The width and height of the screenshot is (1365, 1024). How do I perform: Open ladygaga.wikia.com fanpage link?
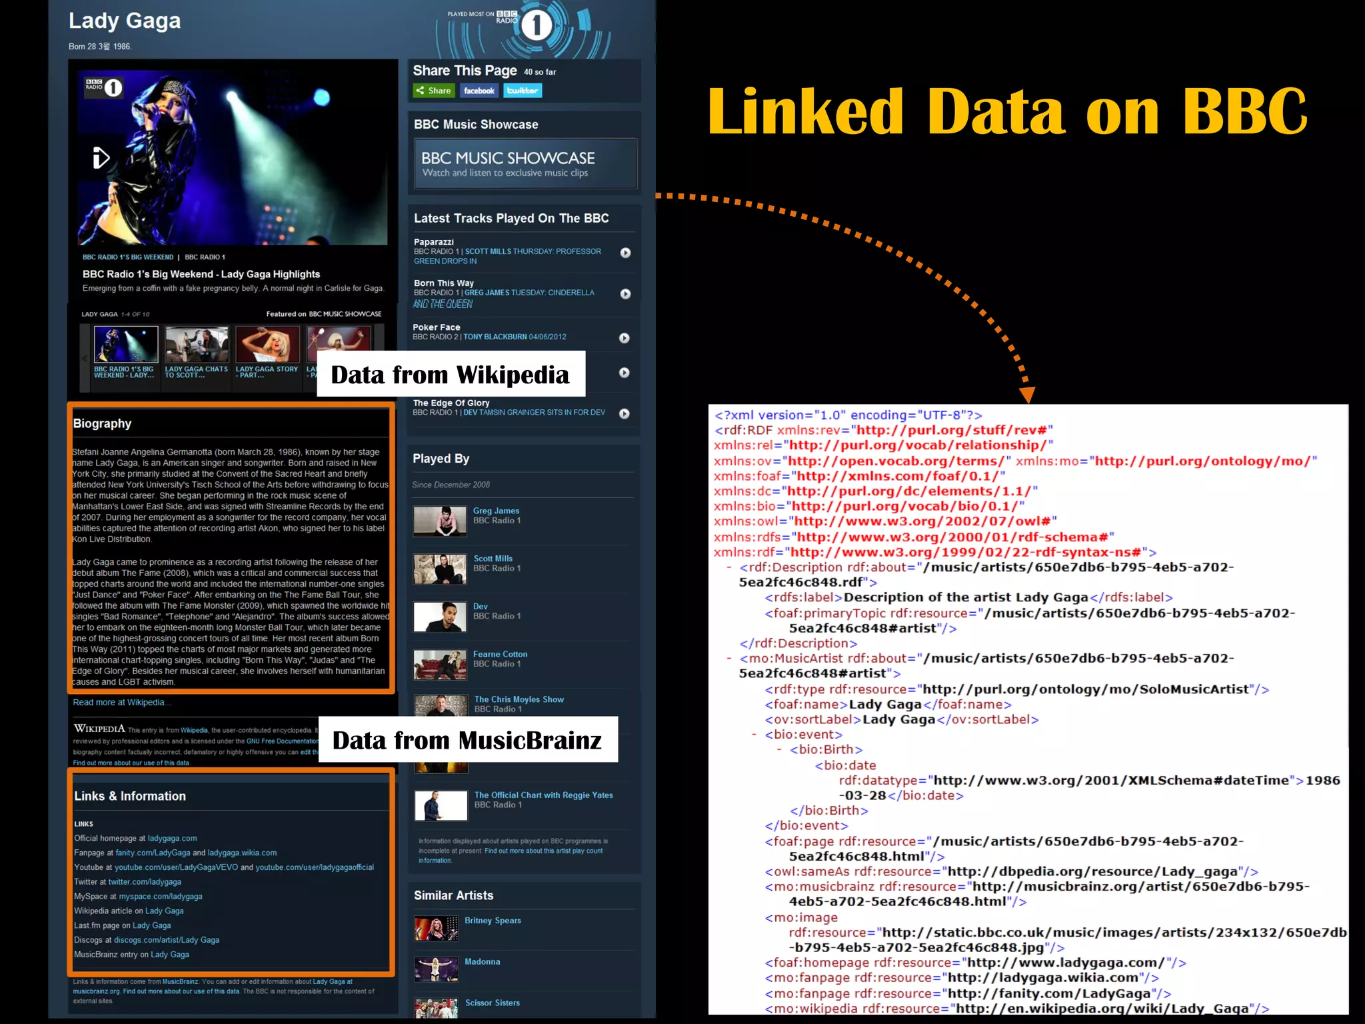point(242,853)
